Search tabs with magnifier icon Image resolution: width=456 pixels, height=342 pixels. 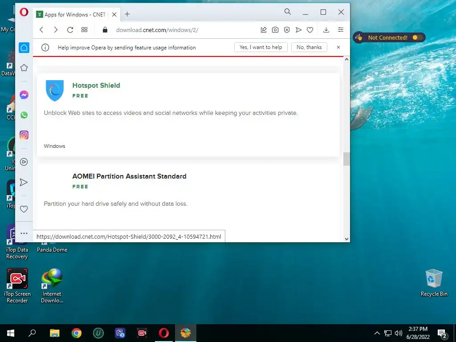(x=287, y=12)
